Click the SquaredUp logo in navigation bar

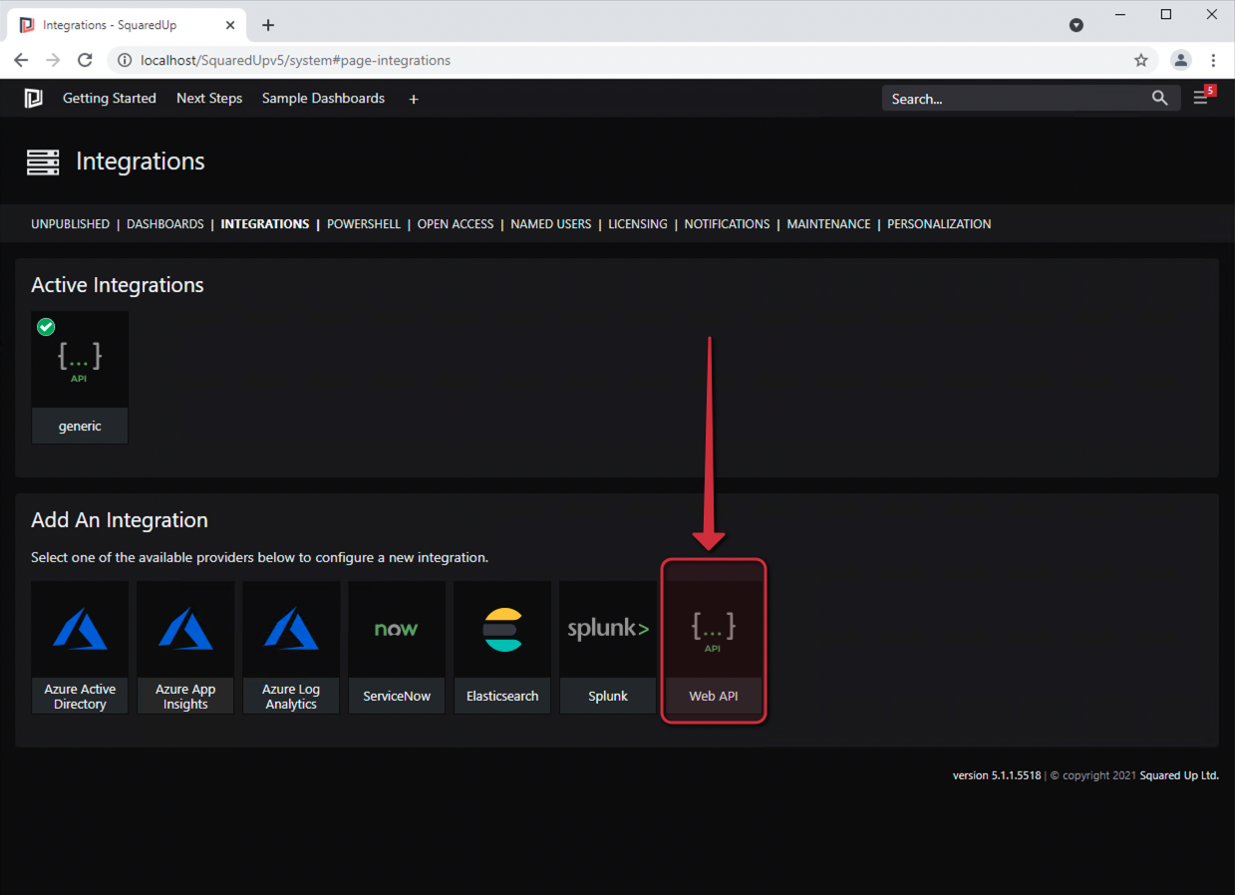pos(33,98)
